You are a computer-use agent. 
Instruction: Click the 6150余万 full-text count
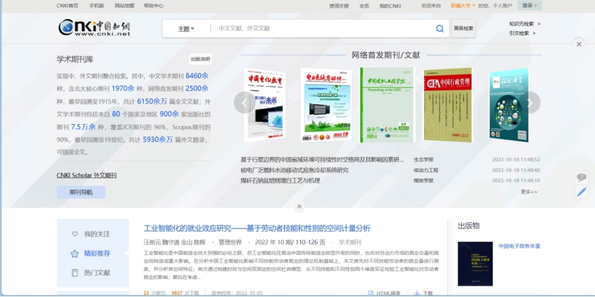click(x=152, y=101)
